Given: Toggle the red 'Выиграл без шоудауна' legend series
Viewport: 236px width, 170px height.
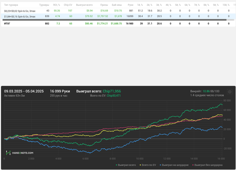Looking at the screenshot, I should coord(207,165).
